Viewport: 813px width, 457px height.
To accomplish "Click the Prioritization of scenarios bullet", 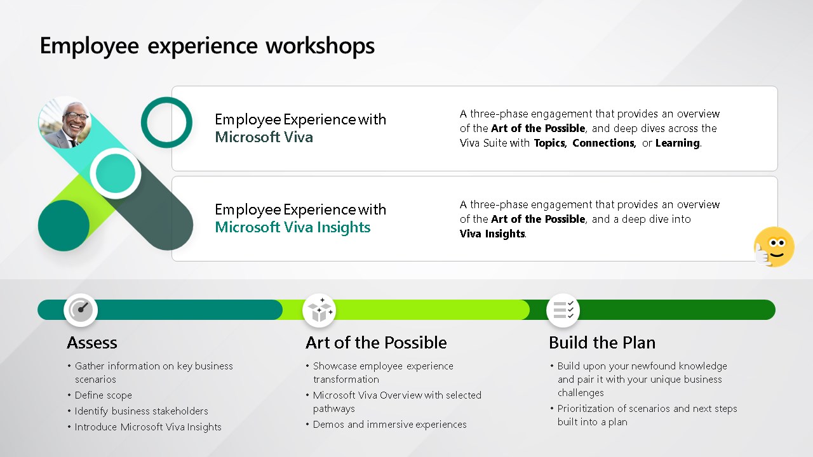I will click(x=643, y=415).
